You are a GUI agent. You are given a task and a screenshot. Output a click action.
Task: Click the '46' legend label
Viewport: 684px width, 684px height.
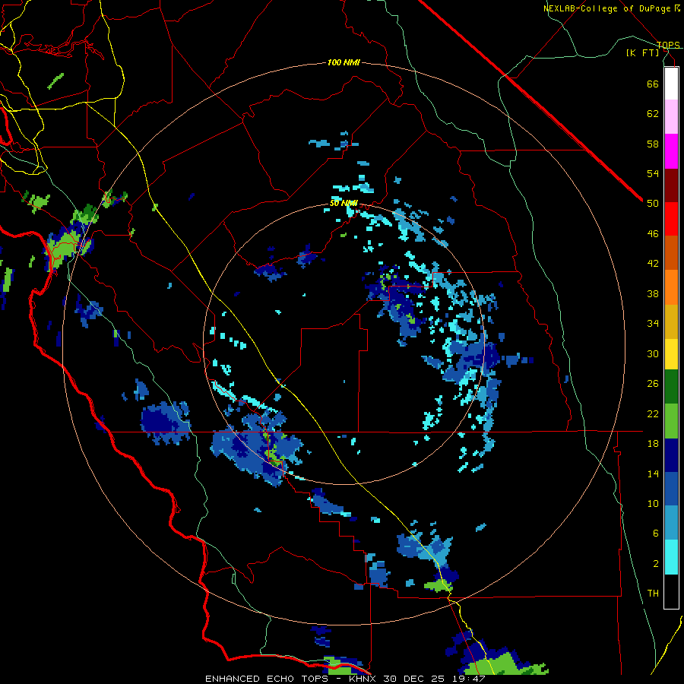(x=653, y=234)
